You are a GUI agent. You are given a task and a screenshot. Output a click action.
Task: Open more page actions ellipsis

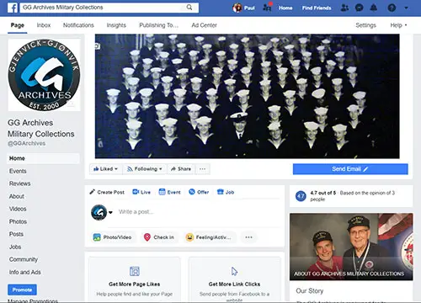tap(202, 169)
